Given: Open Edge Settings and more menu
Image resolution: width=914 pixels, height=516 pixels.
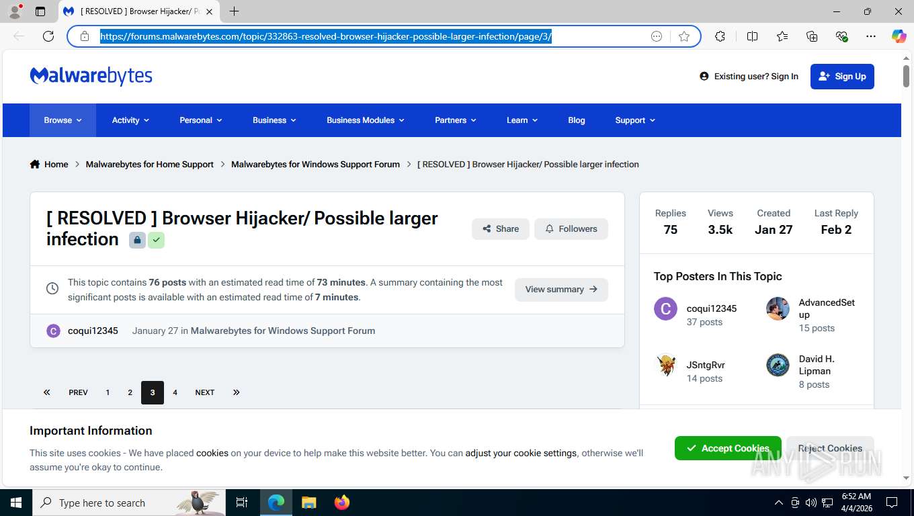Looking at the screenshot, I should [x=871, y=36].
